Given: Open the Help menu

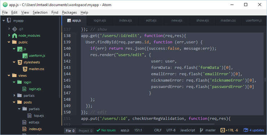Looking at the screenshot, I should (x=84, y=12).
